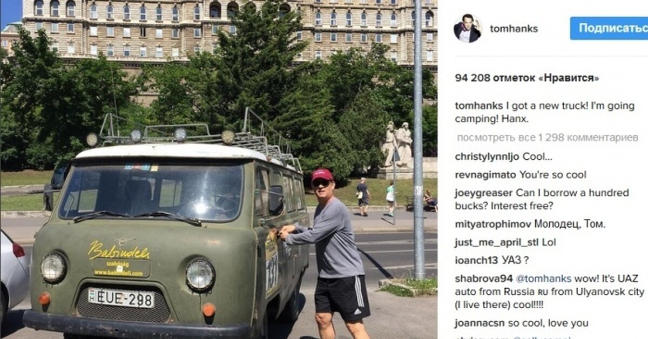Expand all 1 298 comments link
This screenshot has width=648, height=339.
[x=548, y=137]
